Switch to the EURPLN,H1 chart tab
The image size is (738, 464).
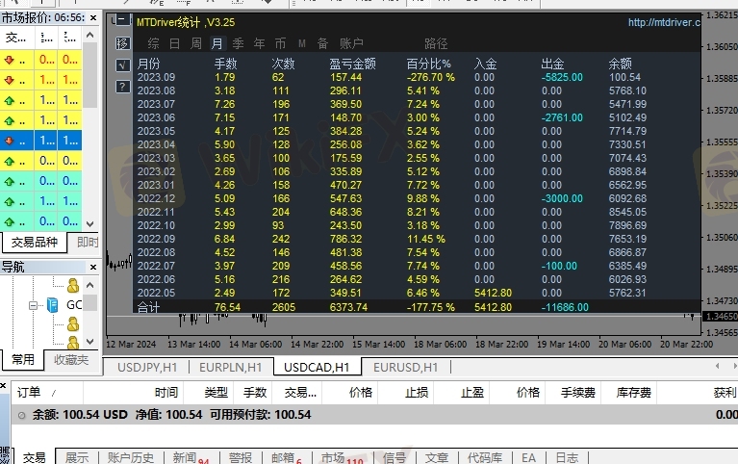coord(231,367)
